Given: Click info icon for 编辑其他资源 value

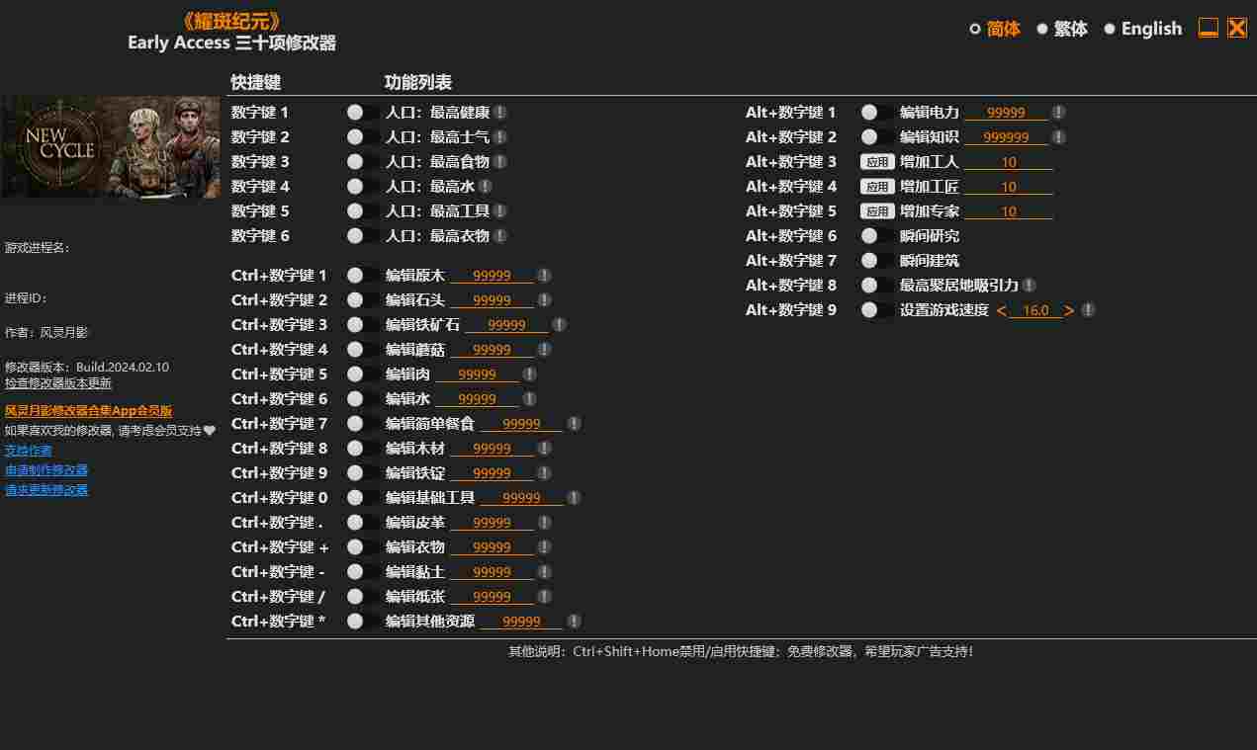Looking at the screenshot, I should tap(574, 622).
